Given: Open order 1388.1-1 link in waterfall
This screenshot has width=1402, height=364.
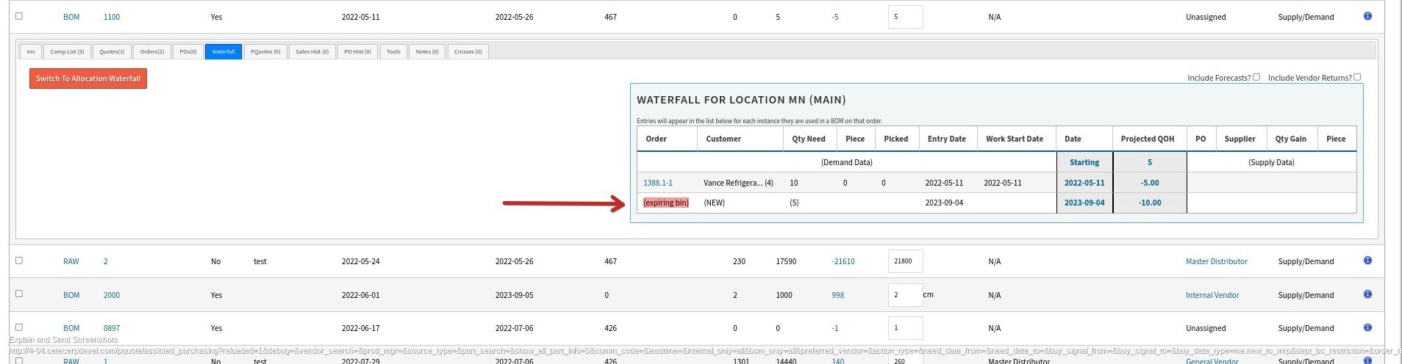Looking at the screenshot, I should click(657, 183).
